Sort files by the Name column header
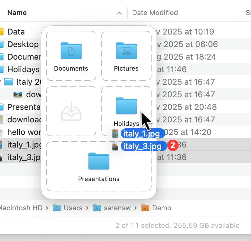The image size is (251, 241). [x=17, y=13]
